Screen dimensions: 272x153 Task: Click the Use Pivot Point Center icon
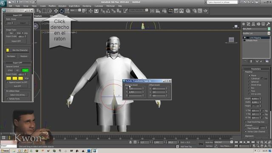(x=85, y=11)
